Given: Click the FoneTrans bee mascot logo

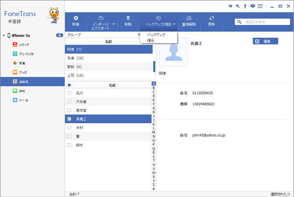Looking at the screenshot, I should [54, 15].
